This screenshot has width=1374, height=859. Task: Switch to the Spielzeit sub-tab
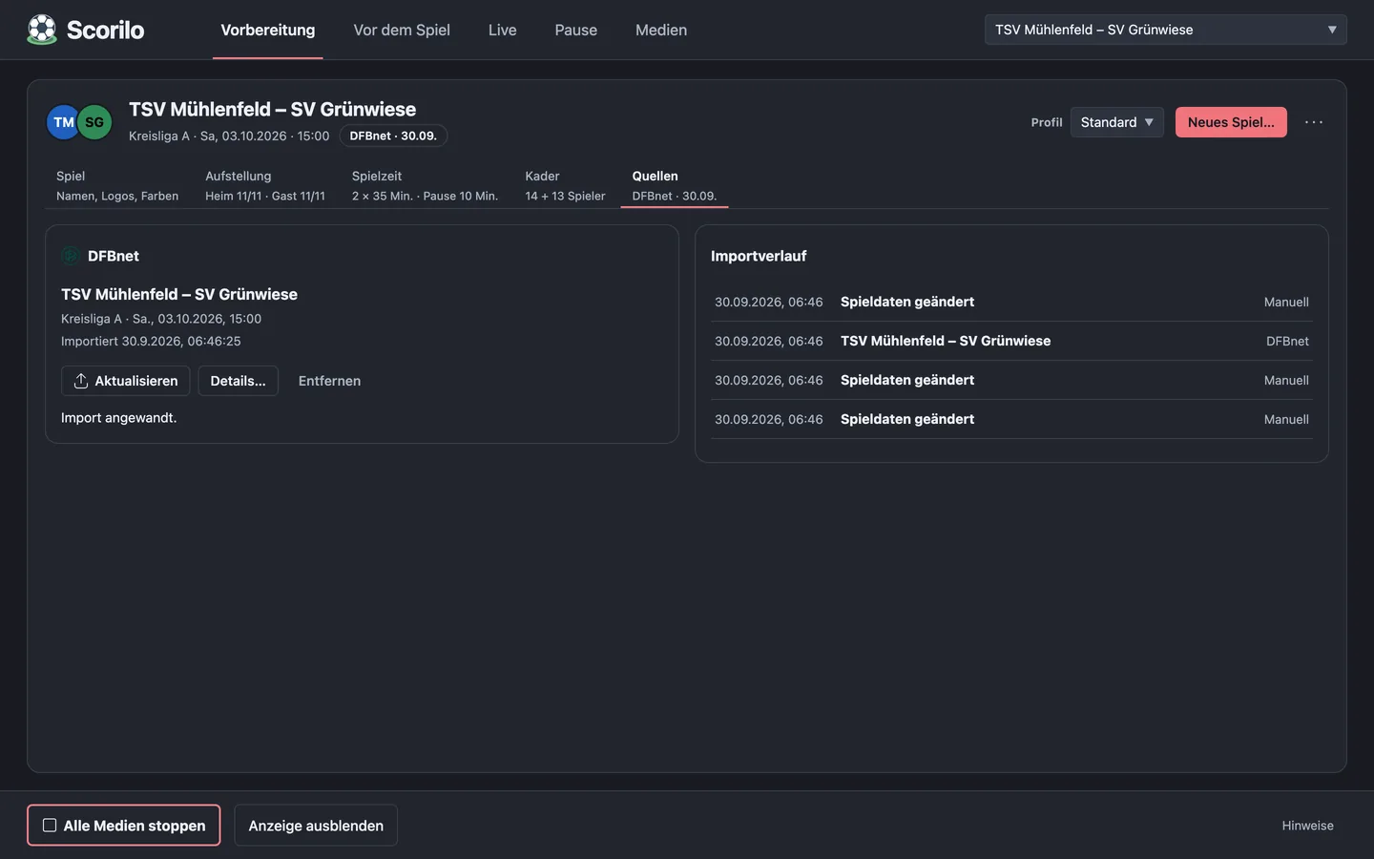425,186
